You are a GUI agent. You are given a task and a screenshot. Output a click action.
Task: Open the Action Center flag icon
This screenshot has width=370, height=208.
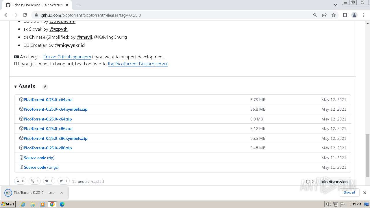[342, 204]
